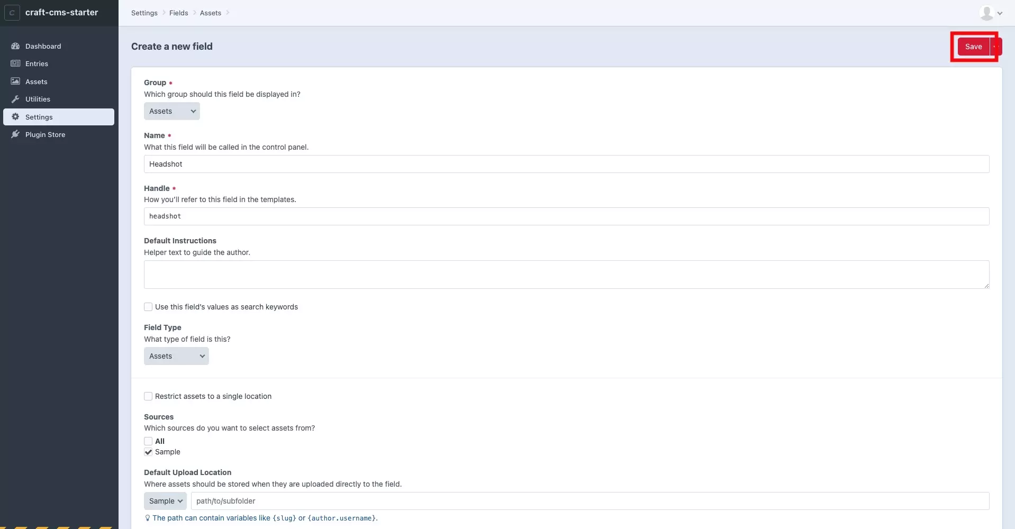Check the All sources checkbox
Viewport: 1015px width, 529px height.
(148, 441)
